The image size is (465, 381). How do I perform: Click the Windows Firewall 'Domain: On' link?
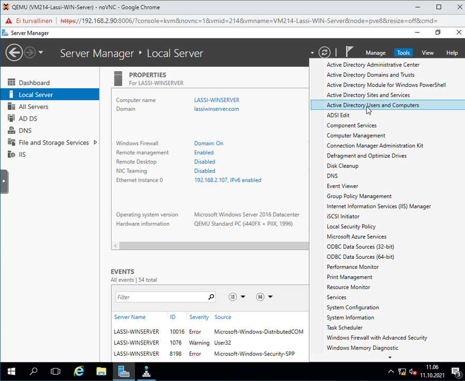209,144
